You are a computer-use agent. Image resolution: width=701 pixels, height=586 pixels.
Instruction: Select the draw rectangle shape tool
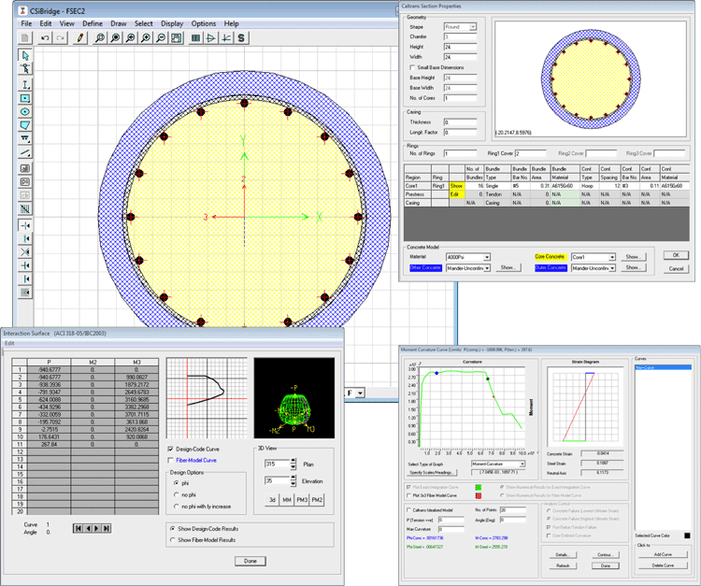pos(25,98)
